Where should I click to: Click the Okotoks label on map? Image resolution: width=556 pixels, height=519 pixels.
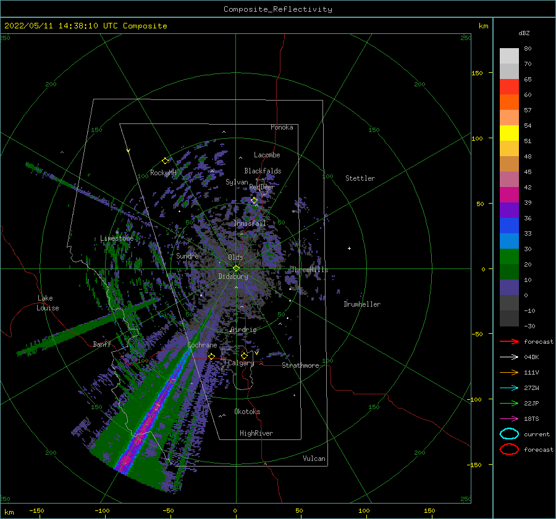(x=247, y=412)
